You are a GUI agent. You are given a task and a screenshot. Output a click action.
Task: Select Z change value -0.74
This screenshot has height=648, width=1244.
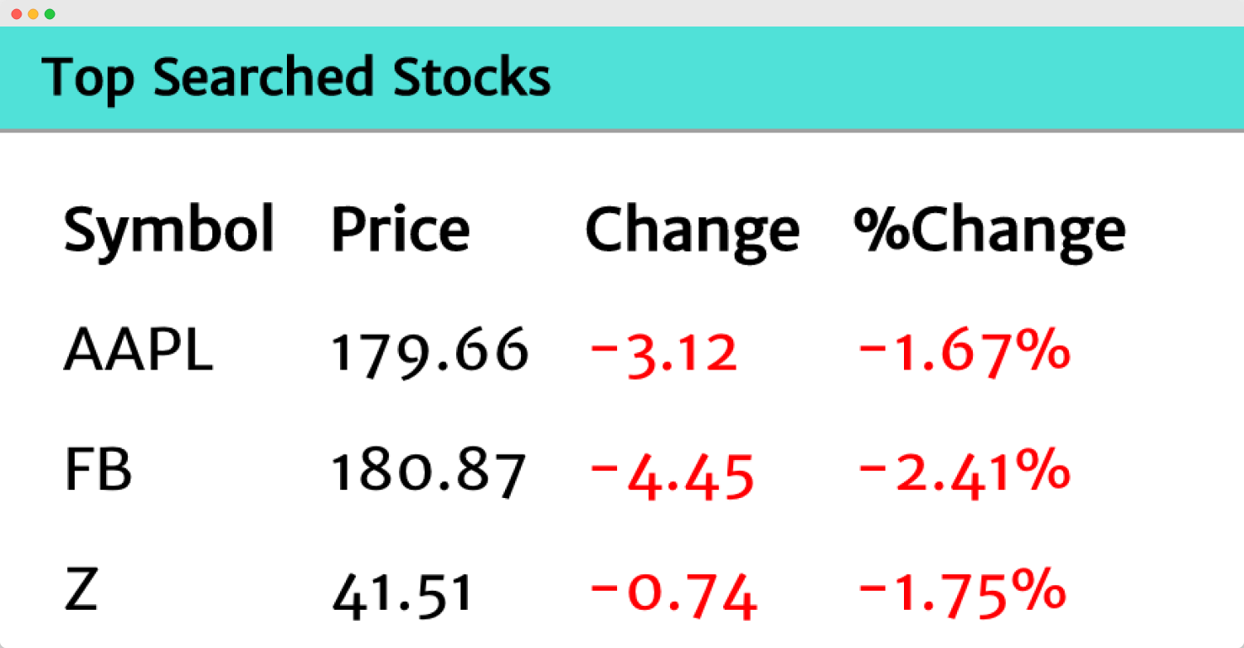[x=673, y=595]
